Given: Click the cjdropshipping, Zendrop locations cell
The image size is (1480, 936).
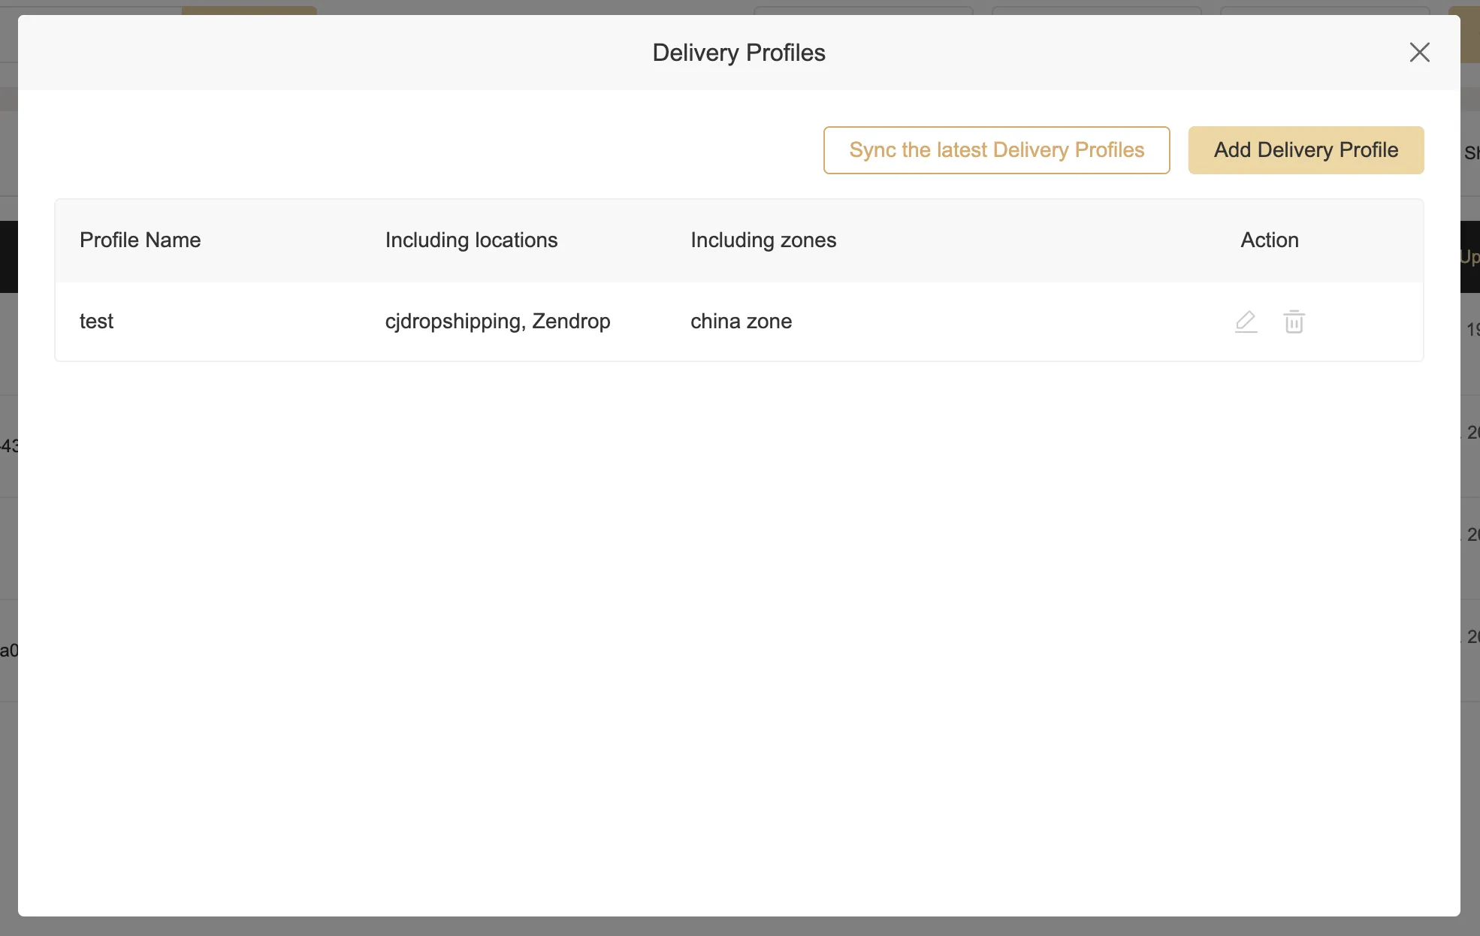Looking at the screenshot, I should tap(497, 322).
